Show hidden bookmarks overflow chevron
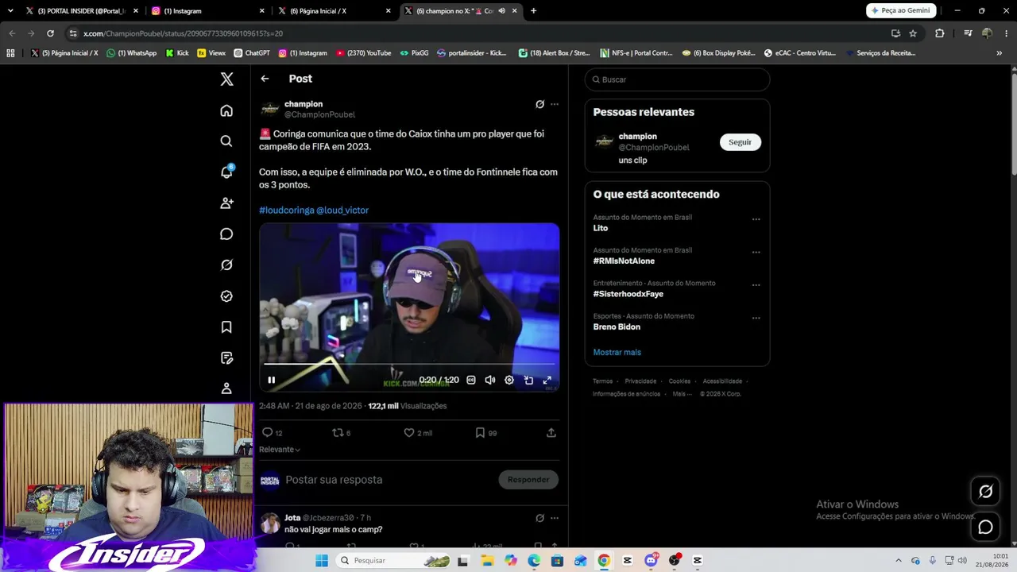 [999, 53]
